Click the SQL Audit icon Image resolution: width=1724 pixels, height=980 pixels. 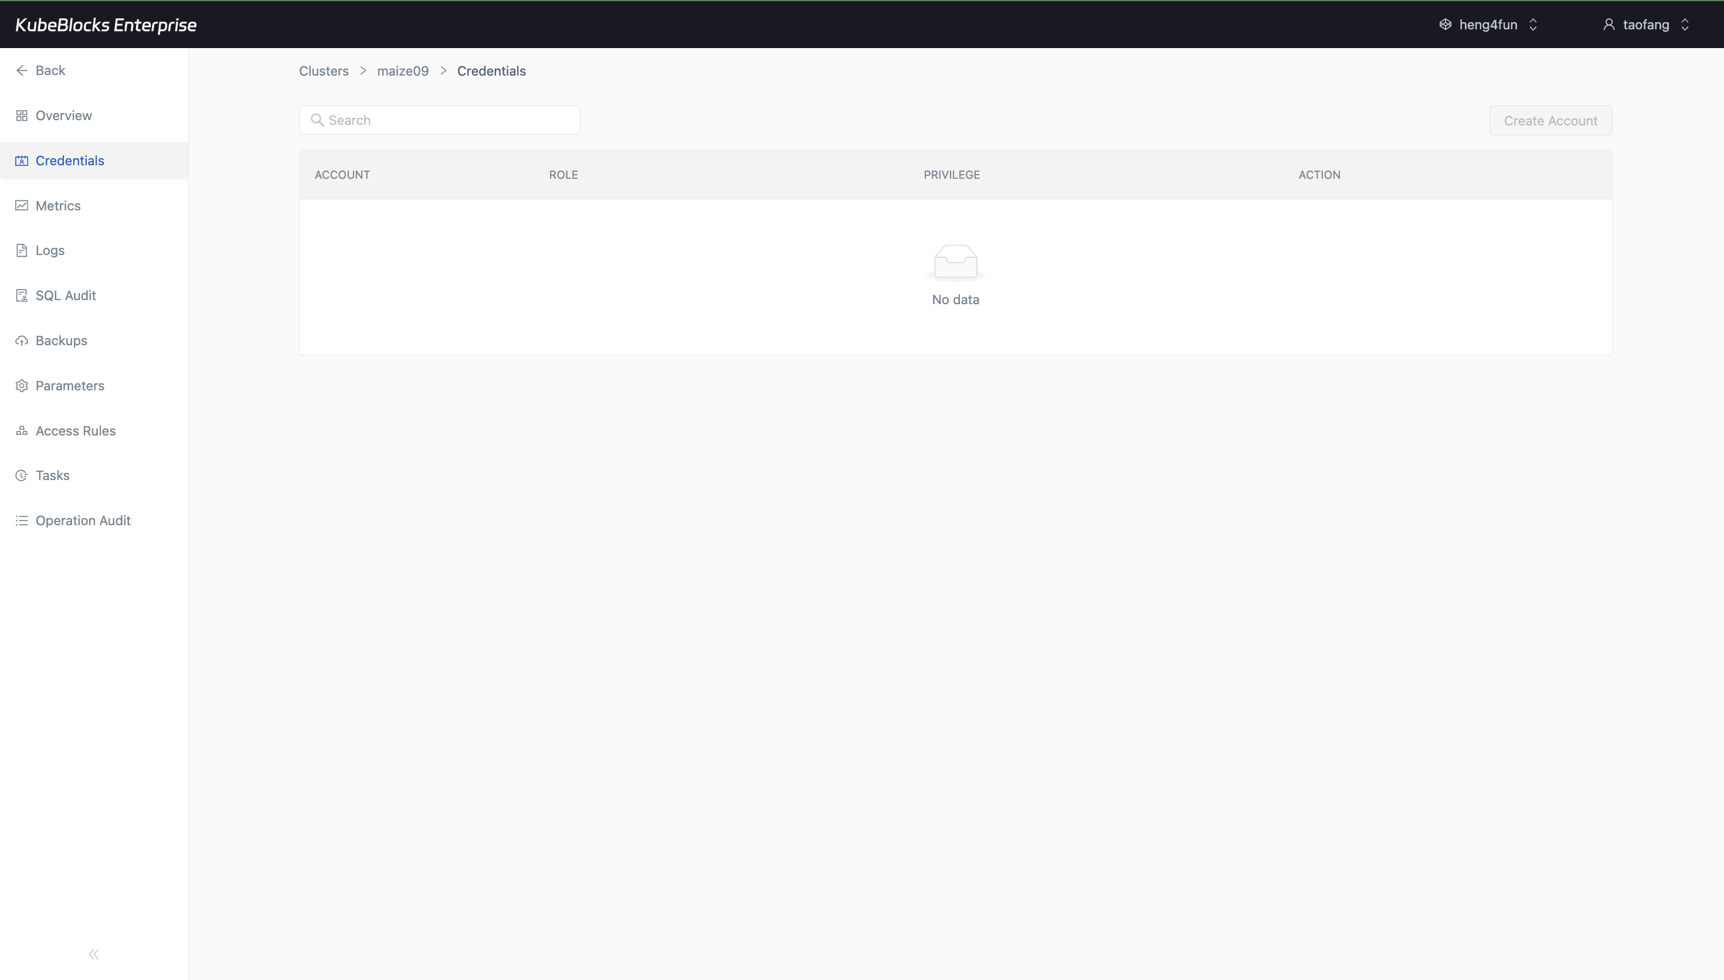click(x=22, y=295)
